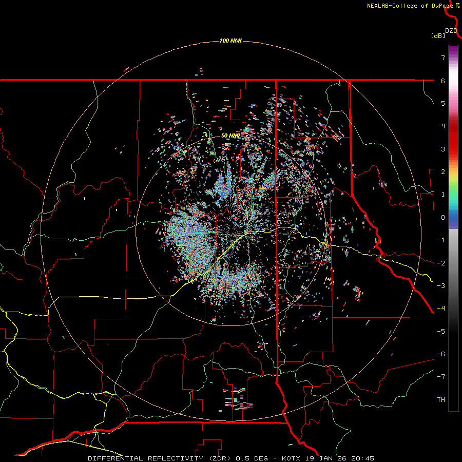
Task: Click the DIFFERENTIAL REFLECTIVITY (ZDR) caption text
Action: coord(160,458)
